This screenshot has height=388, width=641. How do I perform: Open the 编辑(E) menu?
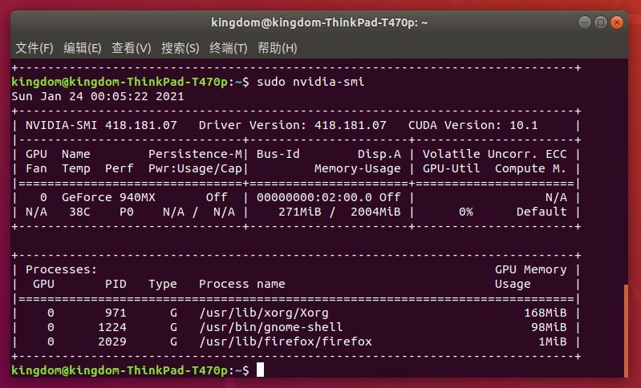pos(82,48)
